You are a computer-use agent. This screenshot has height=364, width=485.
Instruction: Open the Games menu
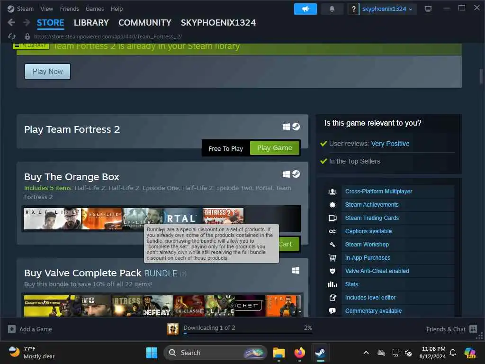tap(95, 9)
